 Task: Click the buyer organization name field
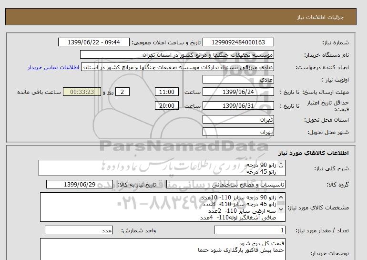point(177,54)
